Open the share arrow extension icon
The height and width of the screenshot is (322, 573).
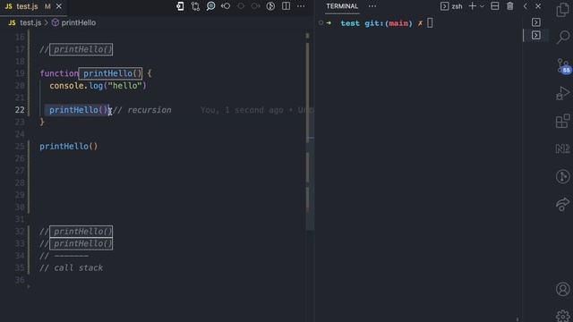coord(563,204)
